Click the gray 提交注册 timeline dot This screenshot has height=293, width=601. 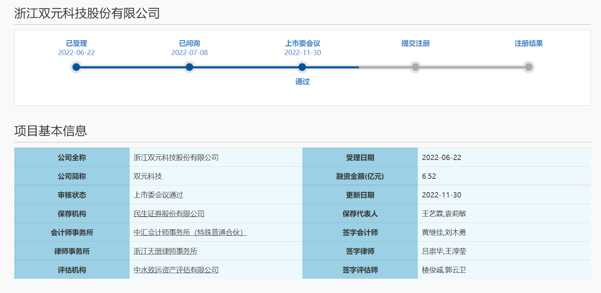[x=415, y=67]
